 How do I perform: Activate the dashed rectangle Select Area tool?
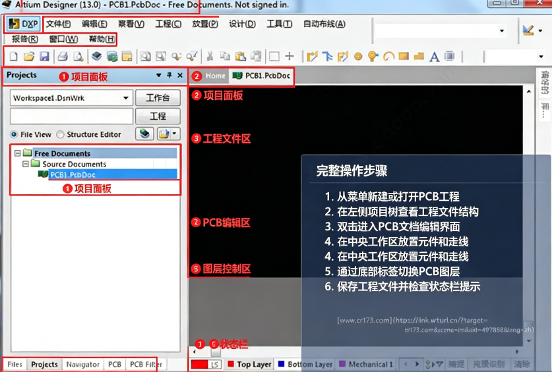(274, 56)
